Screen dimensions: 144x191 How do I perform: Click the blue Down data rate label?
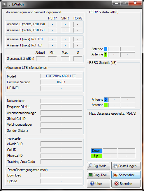[x=96, y=151]
